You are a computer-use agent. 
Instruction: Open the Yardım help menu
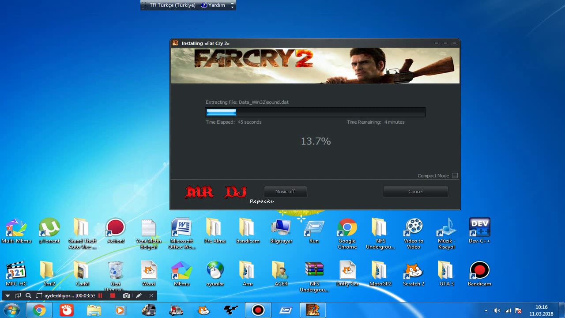click(215, 5)
